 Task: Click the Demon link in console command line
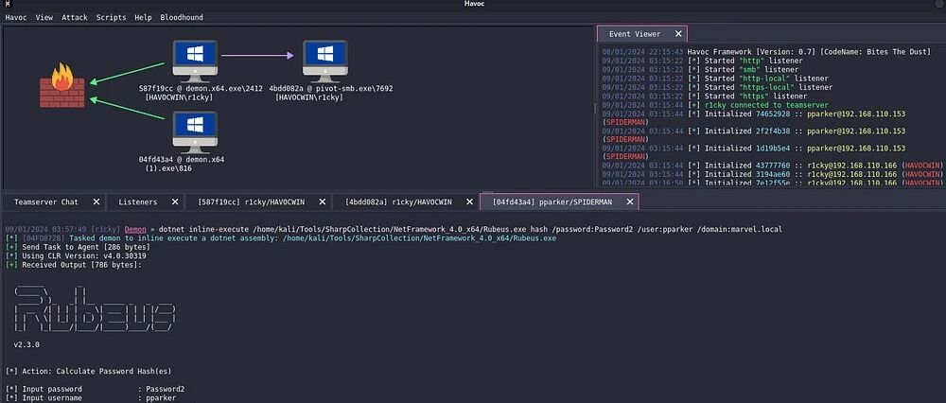(135, 230)
